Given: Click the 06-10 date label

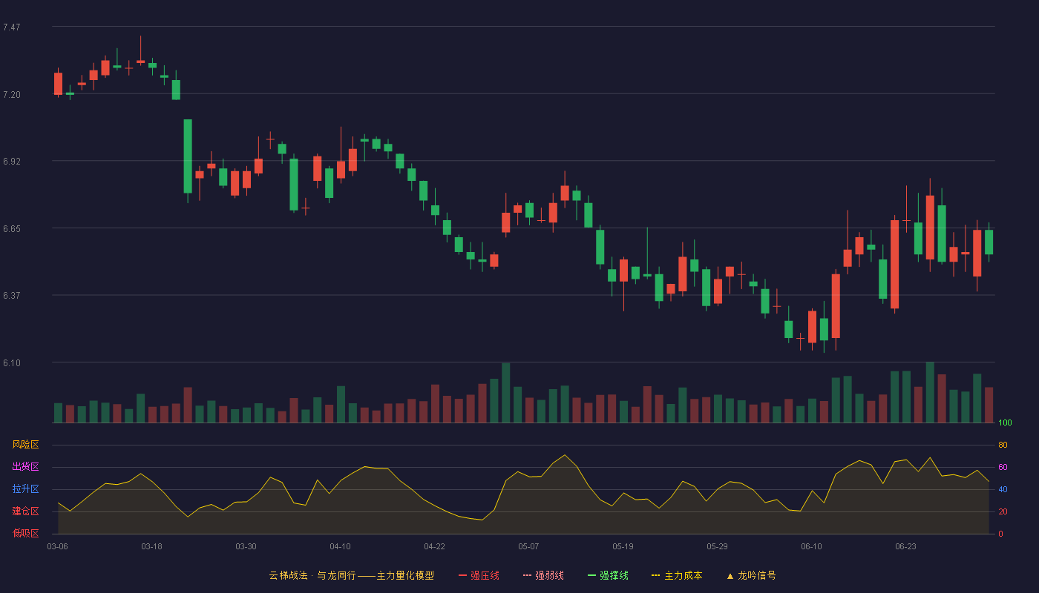Looking at the screenshot, I should pos(812,546).
